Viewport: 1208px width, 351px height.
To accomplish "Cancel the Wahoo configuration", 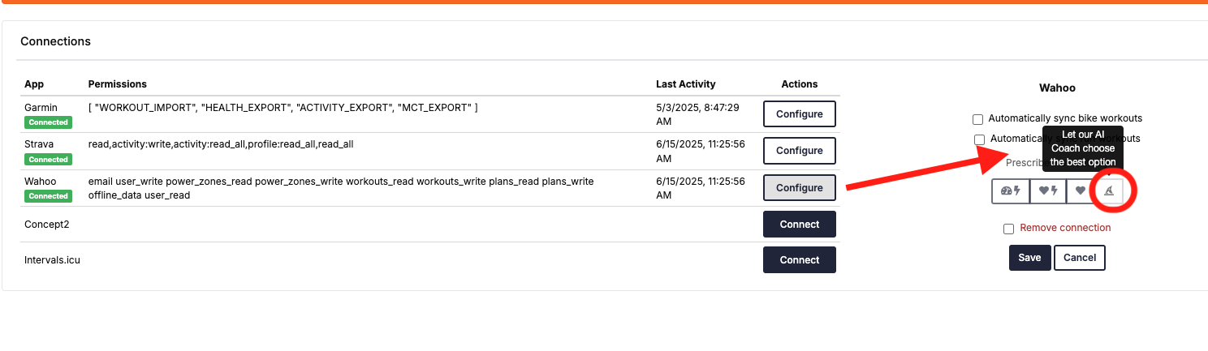I will pos(1079,258).
